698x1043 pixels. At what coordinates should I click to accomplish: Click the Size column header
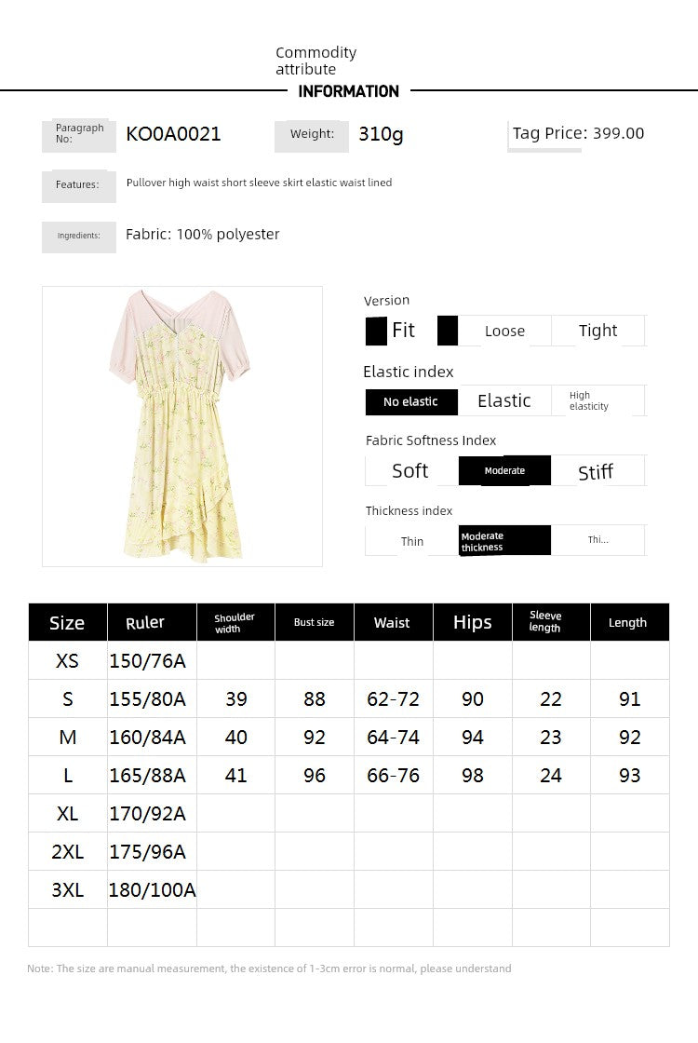pos(67,623)
